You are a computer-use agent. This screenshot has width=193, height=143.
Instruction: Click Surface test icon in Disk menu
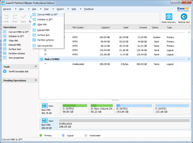click(x=34, y=35)
